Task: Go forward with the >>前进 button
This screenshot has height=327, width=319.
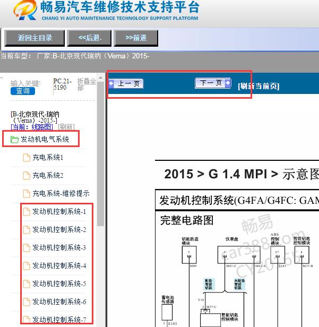Action: point(136,38)
